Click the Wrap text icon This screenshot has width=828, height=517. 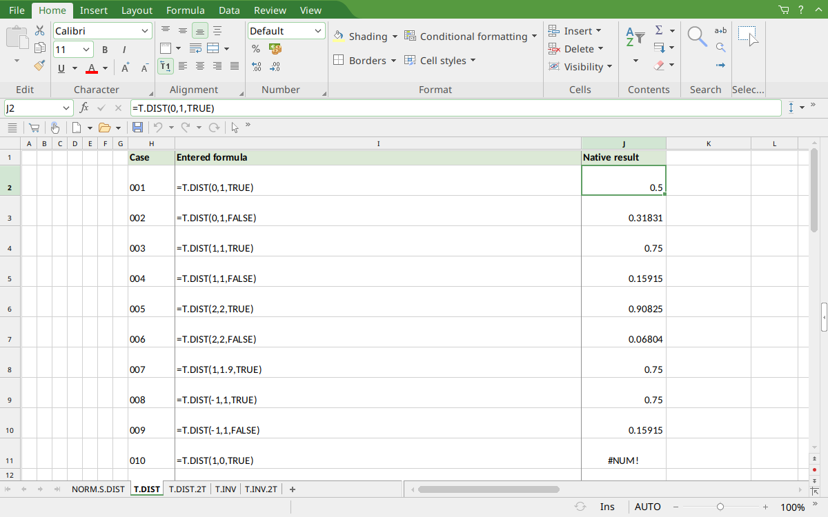[195, 49]
